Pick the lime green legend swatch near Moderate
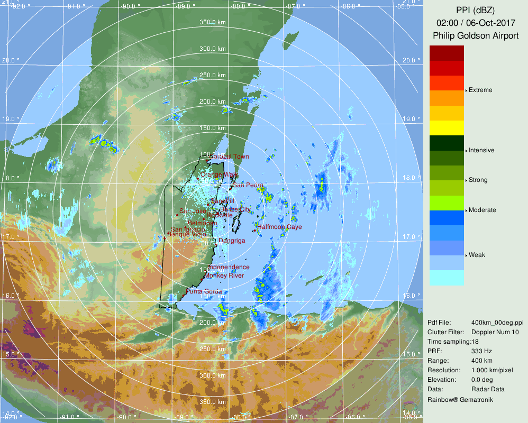 447,203
